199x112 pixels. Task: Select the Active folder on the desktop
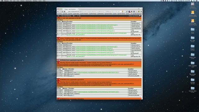click(x=192, y=30)
